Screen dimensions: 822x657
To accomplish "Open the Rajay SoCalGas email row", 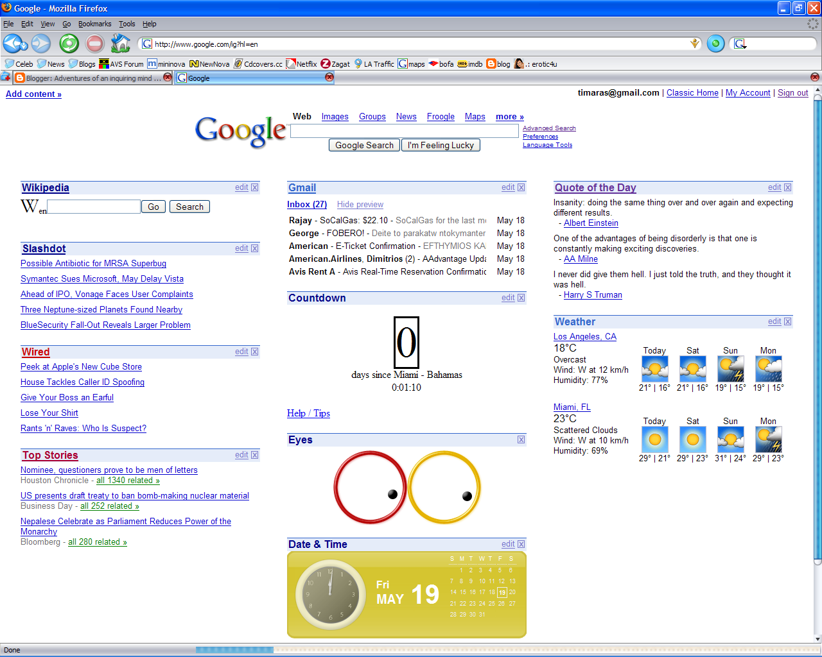I will 406,220.
